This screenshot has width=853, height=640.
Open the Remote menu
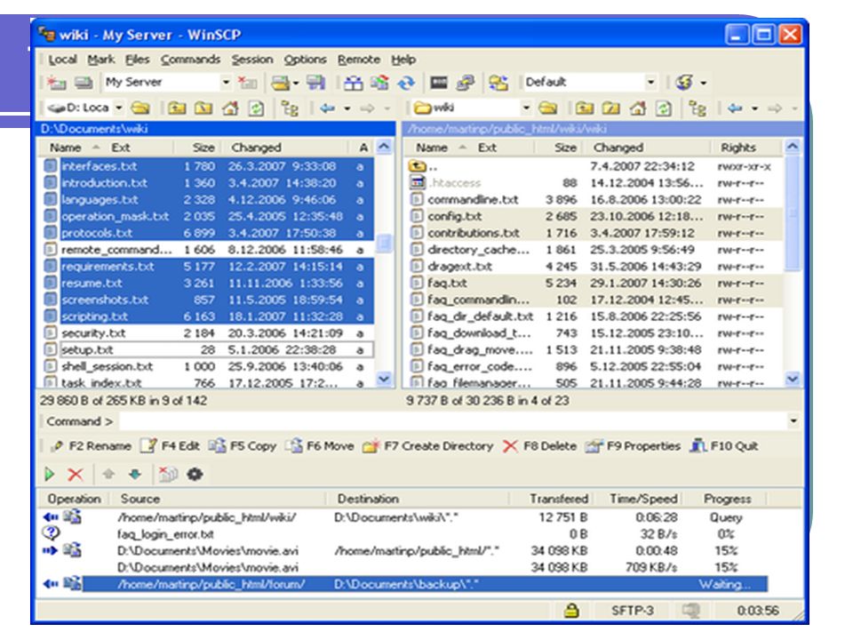[x=358, y=60]
